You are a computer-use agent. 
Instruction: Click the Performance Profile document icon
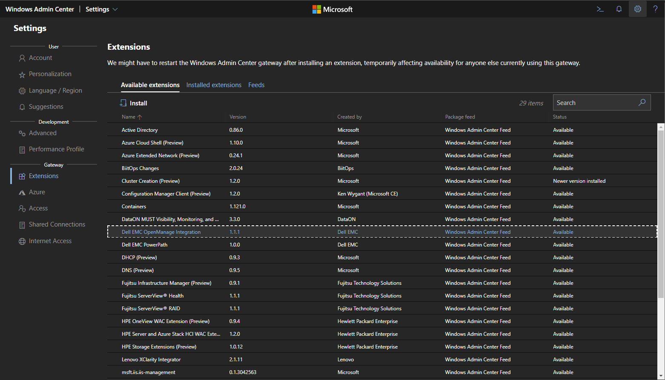pos(22,150)
